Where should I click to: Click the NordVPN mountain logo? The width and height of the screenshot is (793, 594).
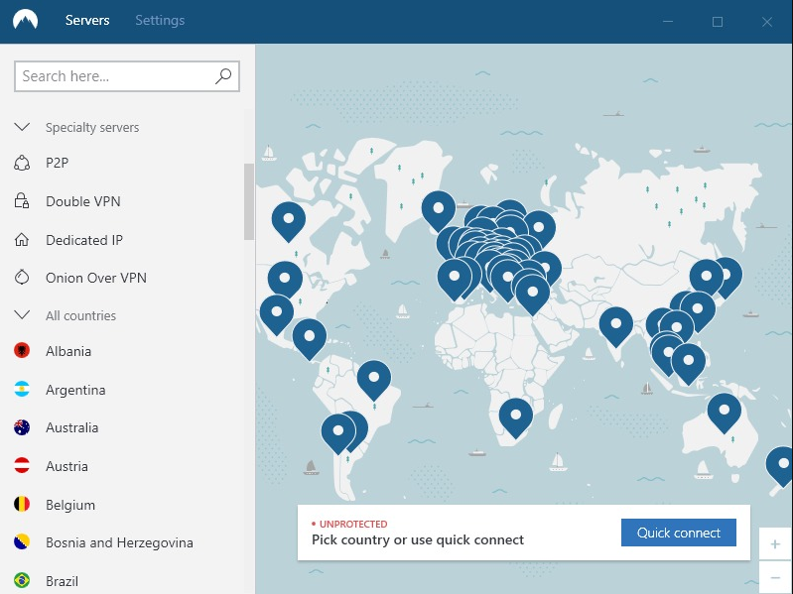coord(25,20)
